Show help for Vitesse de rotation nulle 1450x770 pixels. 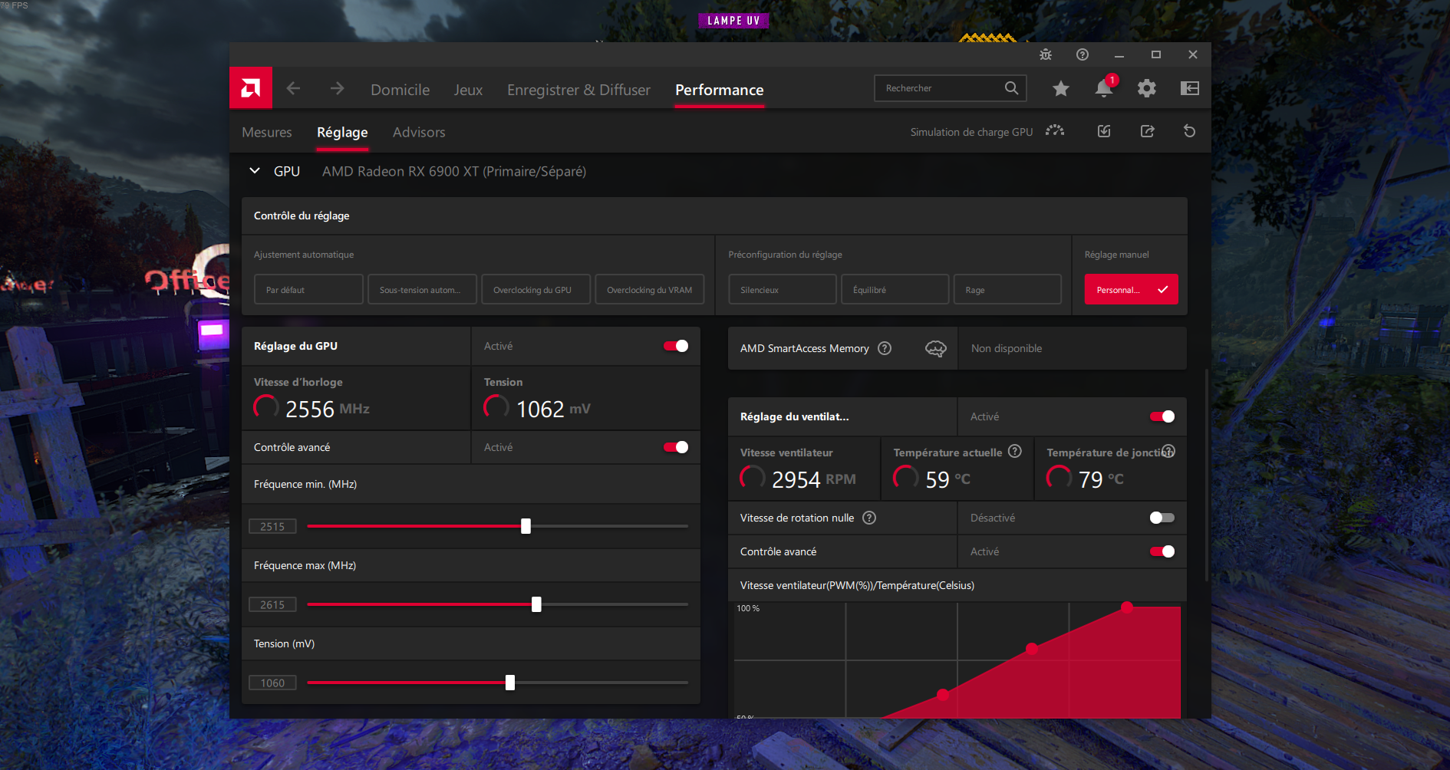(869, 518)
